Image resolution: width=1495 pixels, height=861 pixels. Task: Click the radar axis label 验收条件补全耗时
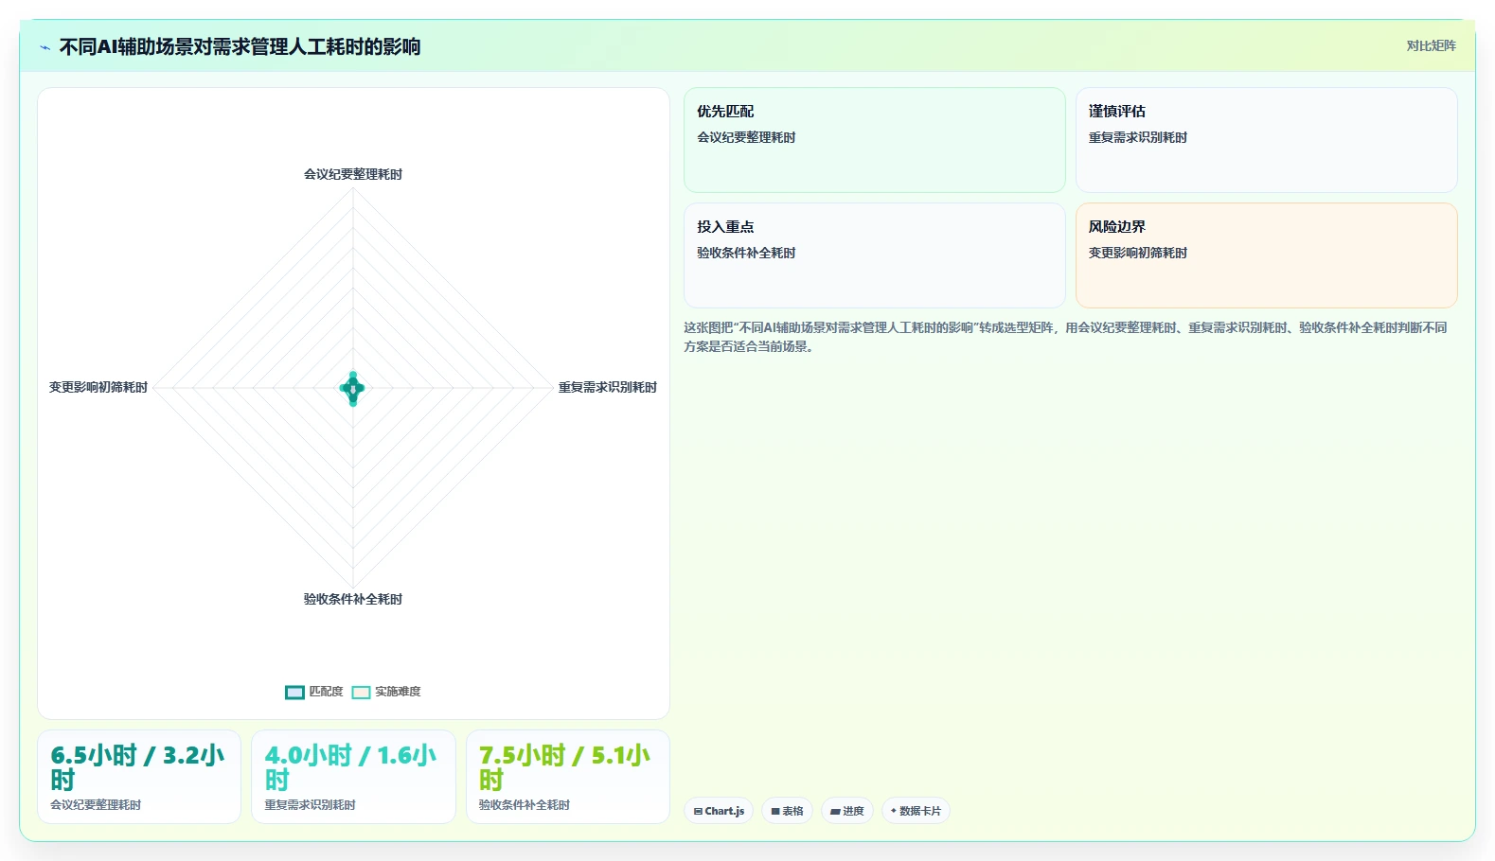(353, 599)
